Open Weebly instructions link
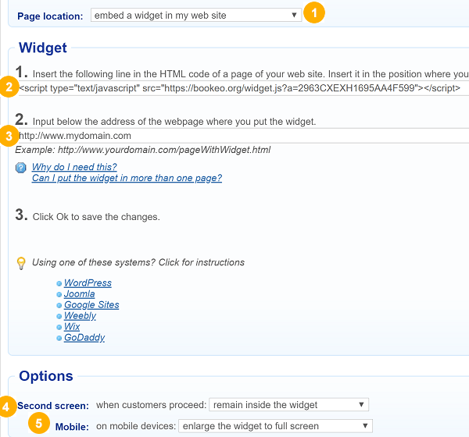 [x=80, y=316]
